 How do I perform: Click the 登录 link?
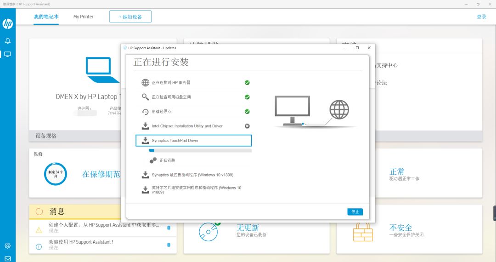click(x=481, y=17)
